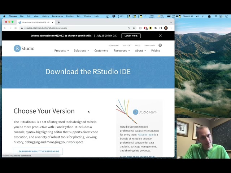
Task: Click Learn More About the RStudio IDE
Action: click(38, 151)
